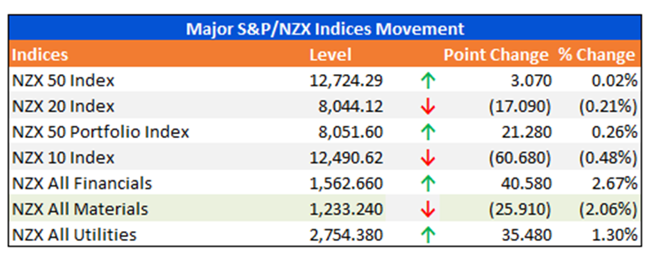655x256 pixels.
Task: Click the red down arrow for NZX 20 Index
Action: [x=428, y=107]
